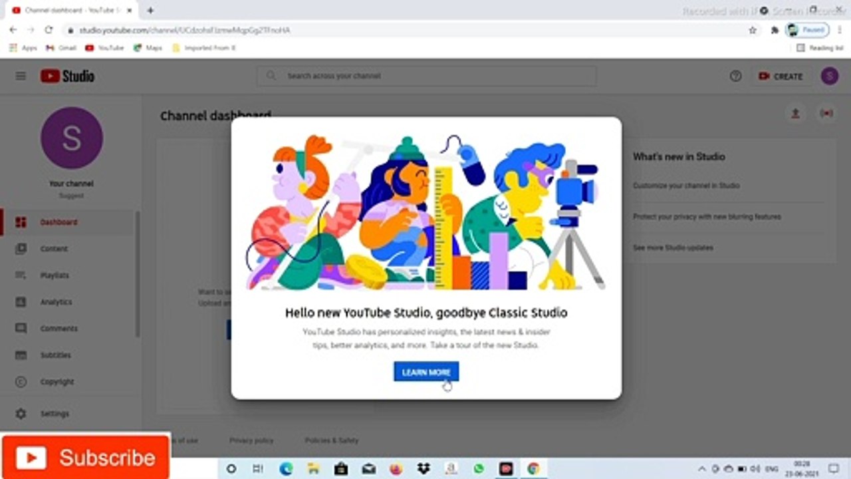Click the Dashboard grid icon
851x479 pixels.
click(21, 222)
